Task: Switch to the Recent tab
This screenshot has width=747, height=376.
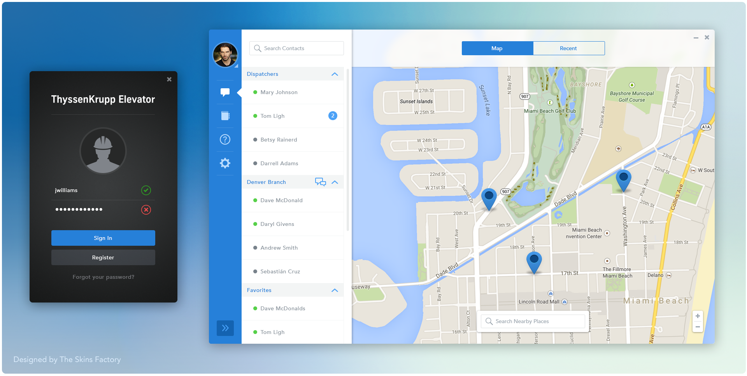Action: point(569,48)
